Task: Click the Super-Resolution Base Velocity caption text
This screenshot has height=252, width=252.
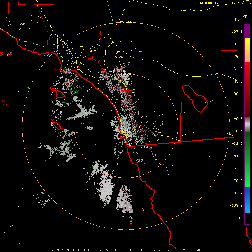Action: [x=126, y=250]
